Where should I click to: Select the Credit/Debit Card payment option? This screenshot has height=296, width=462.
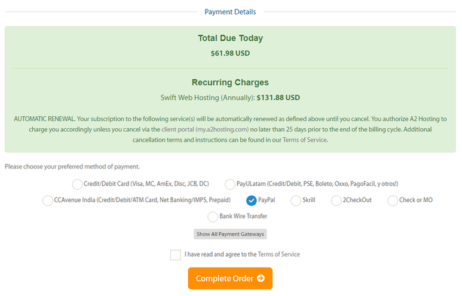[x=77, y=184]
